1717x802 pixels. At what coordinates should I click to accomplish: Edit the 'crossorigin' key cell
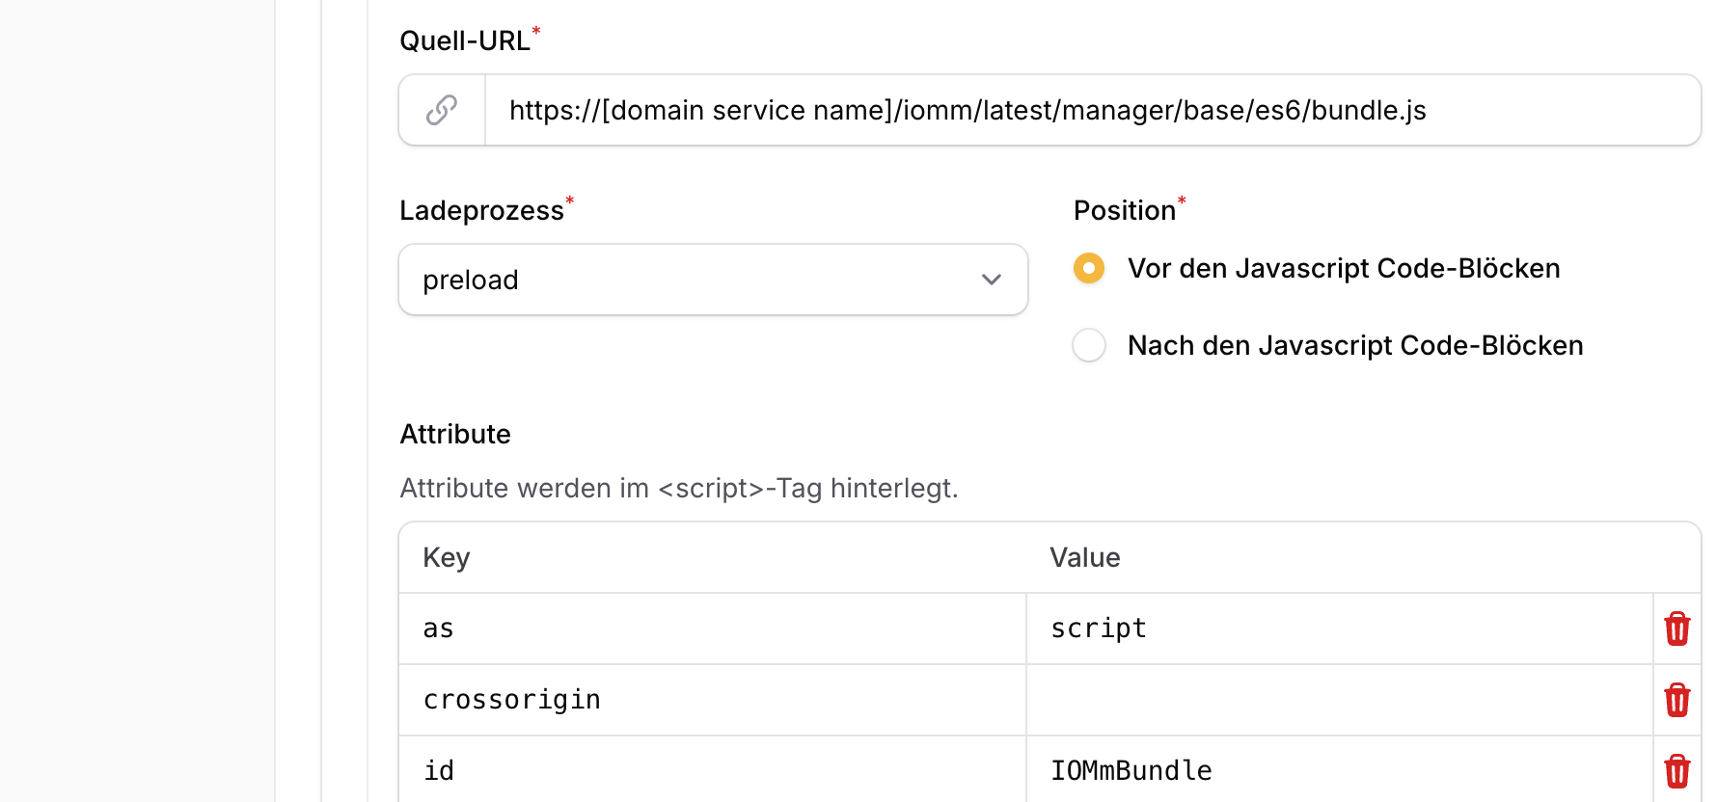click(713, 700)
